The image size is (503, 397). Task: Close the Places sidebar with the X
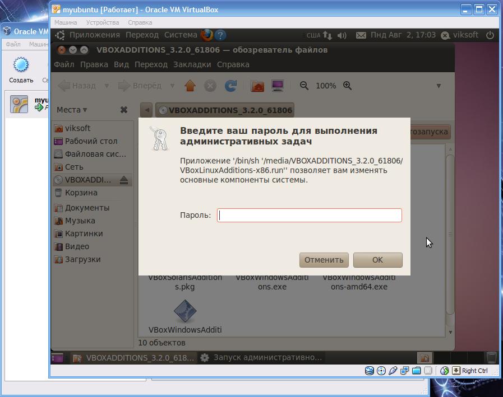click(124, 110)
